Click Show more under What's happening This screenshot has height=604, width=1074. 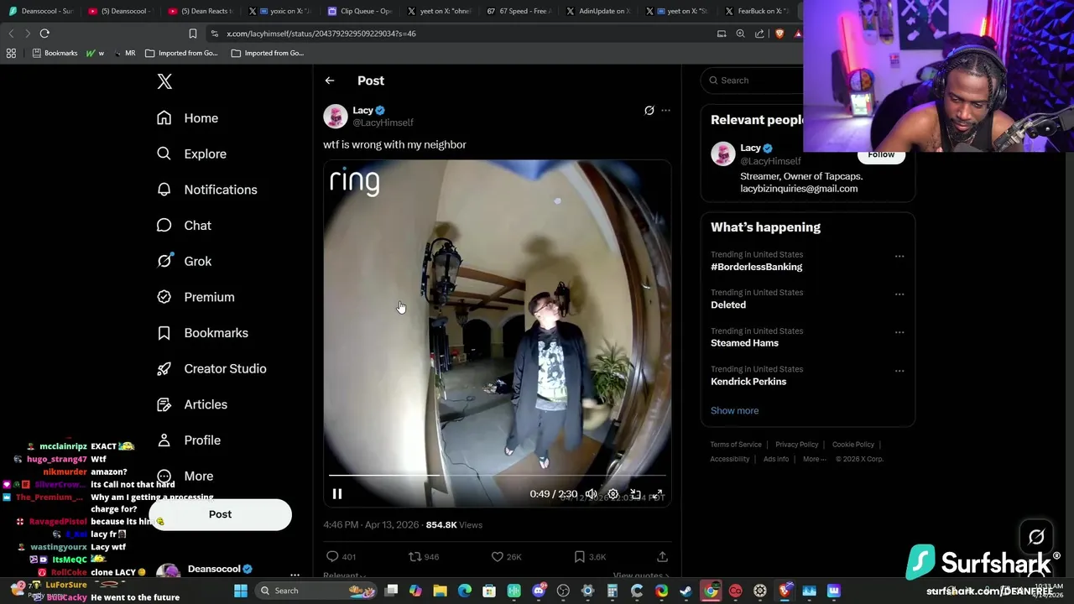pos(734,410)
